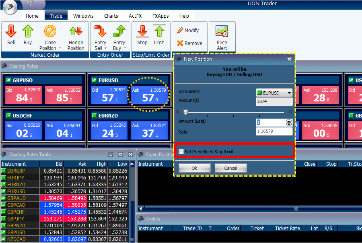This screenshot has height=243, width=362.
Task: Click the lots amount slider handle
Action: pyautogui.click(x=185, y=112)
